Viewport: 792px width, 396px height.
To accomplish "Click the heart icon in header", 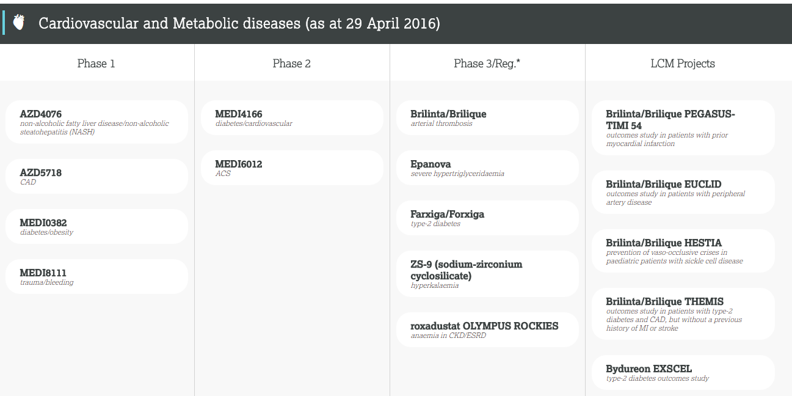I will (19, 23).
